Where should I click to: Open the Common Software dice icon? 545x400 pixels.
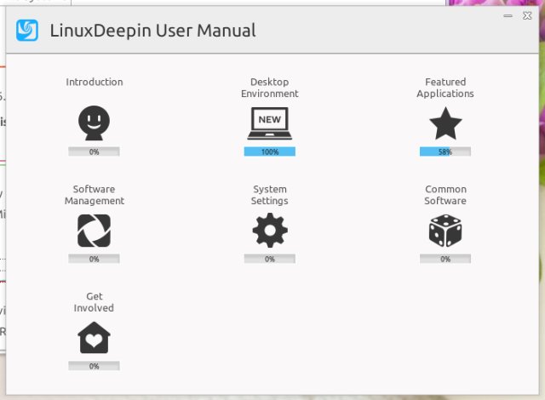point(445,231)
